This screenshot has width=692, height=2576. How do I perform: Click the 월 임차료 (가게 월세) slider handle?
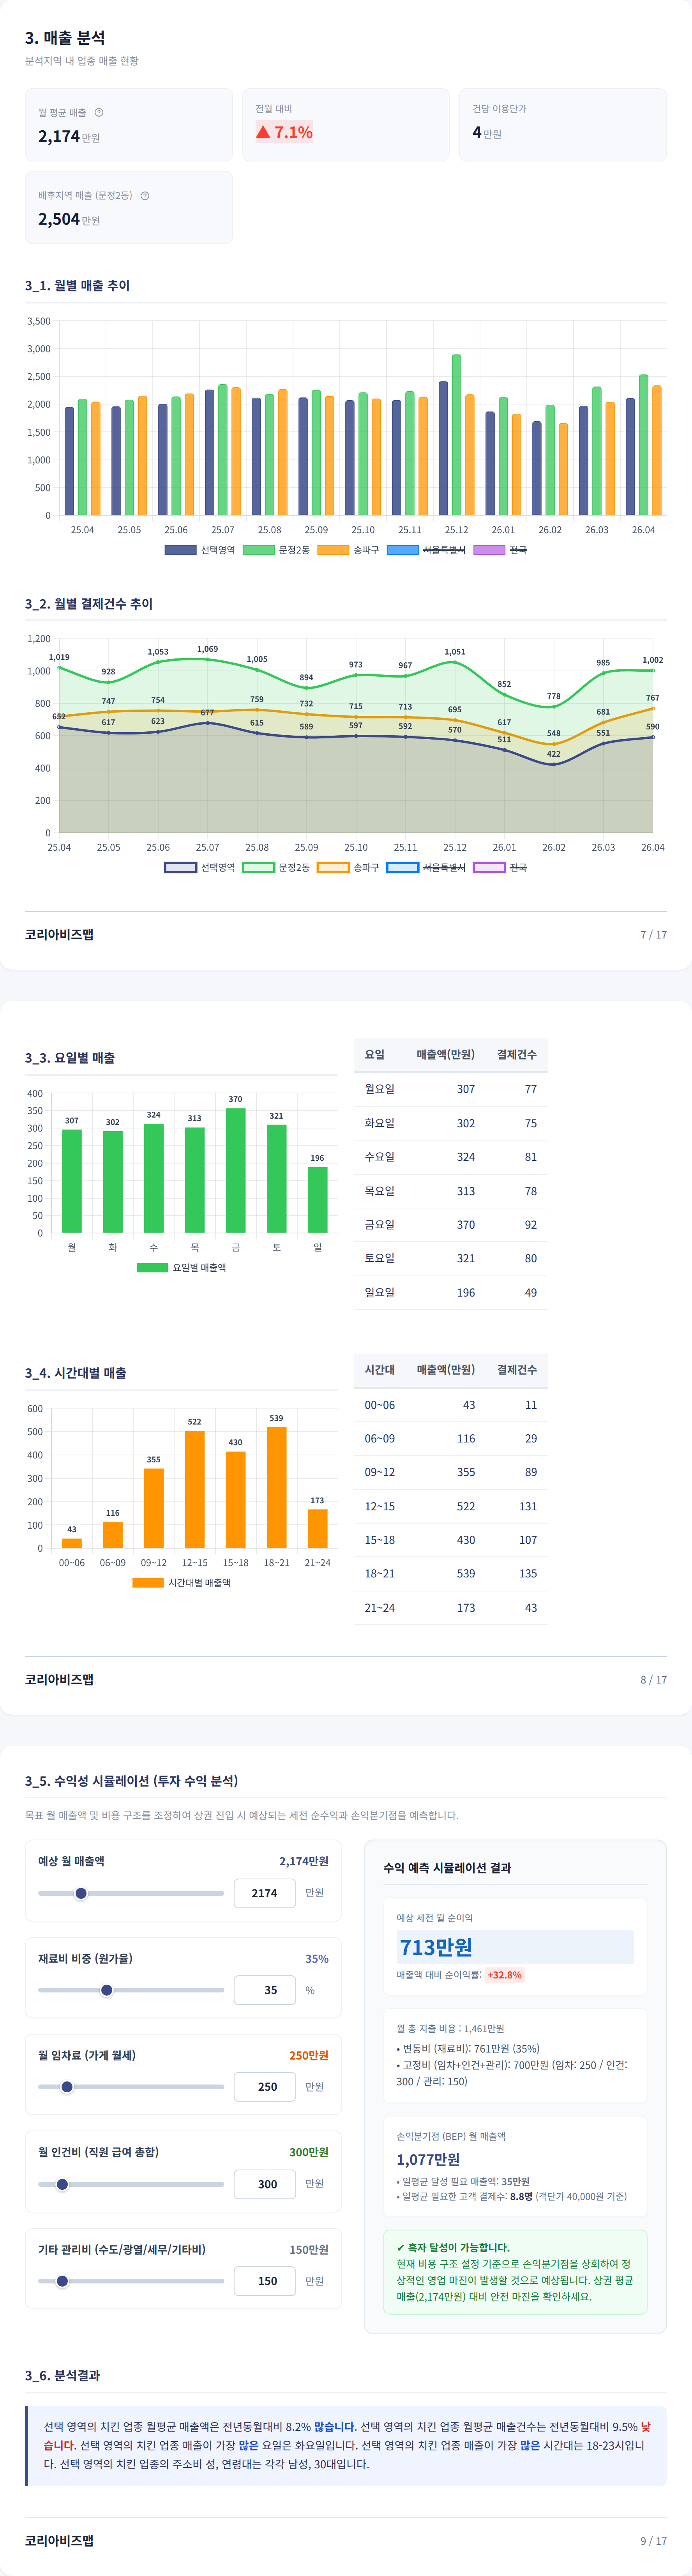point(67,2087)
